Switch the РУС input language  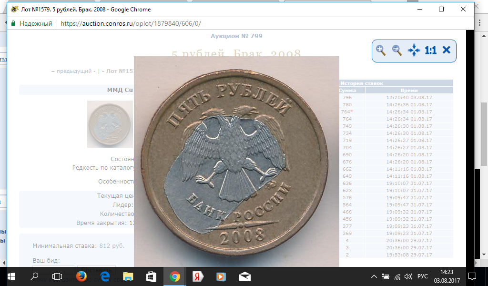[423, 276]
